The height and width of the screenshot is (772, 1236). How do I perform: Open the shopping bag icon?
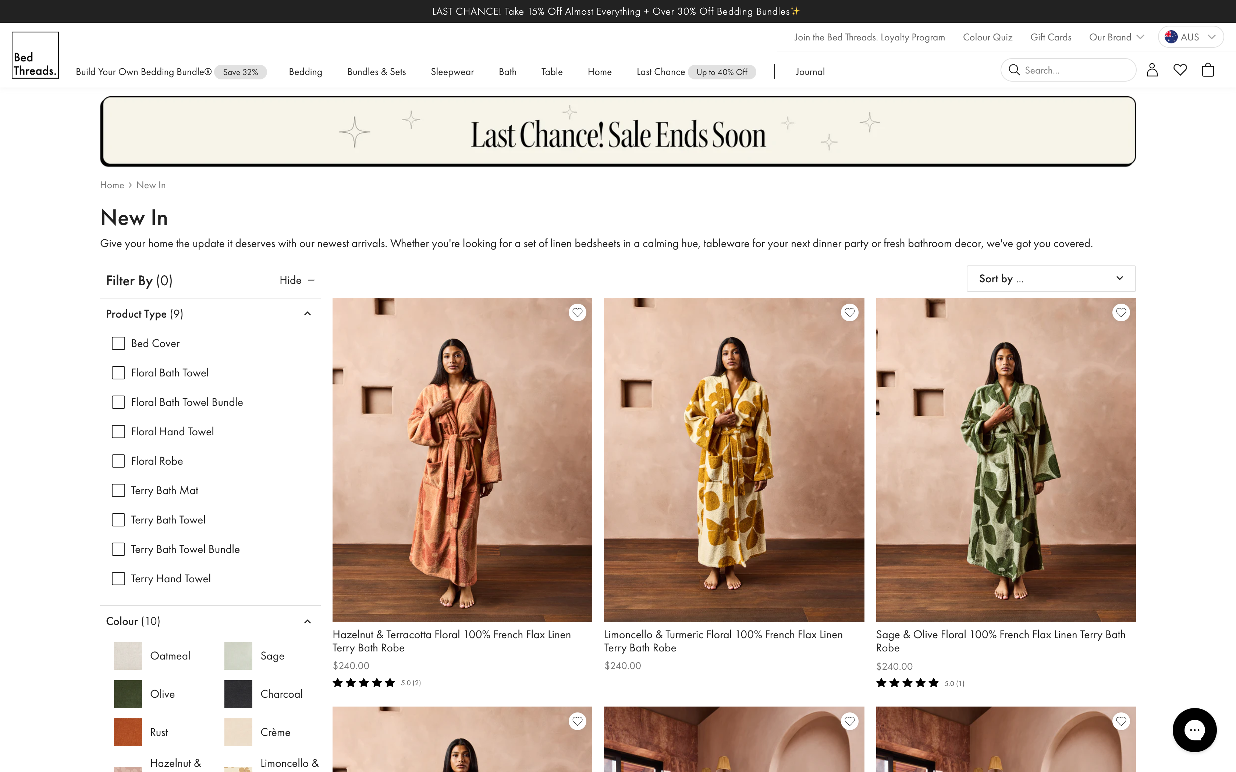point(1208,70)
